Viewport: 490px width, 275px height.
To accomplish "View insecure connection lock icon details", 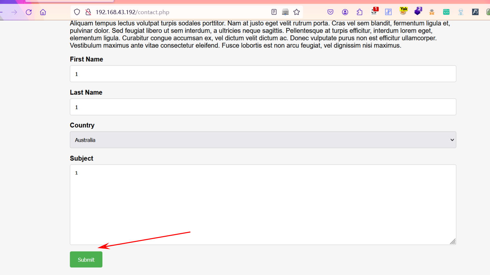I will [x=88, y=12].
